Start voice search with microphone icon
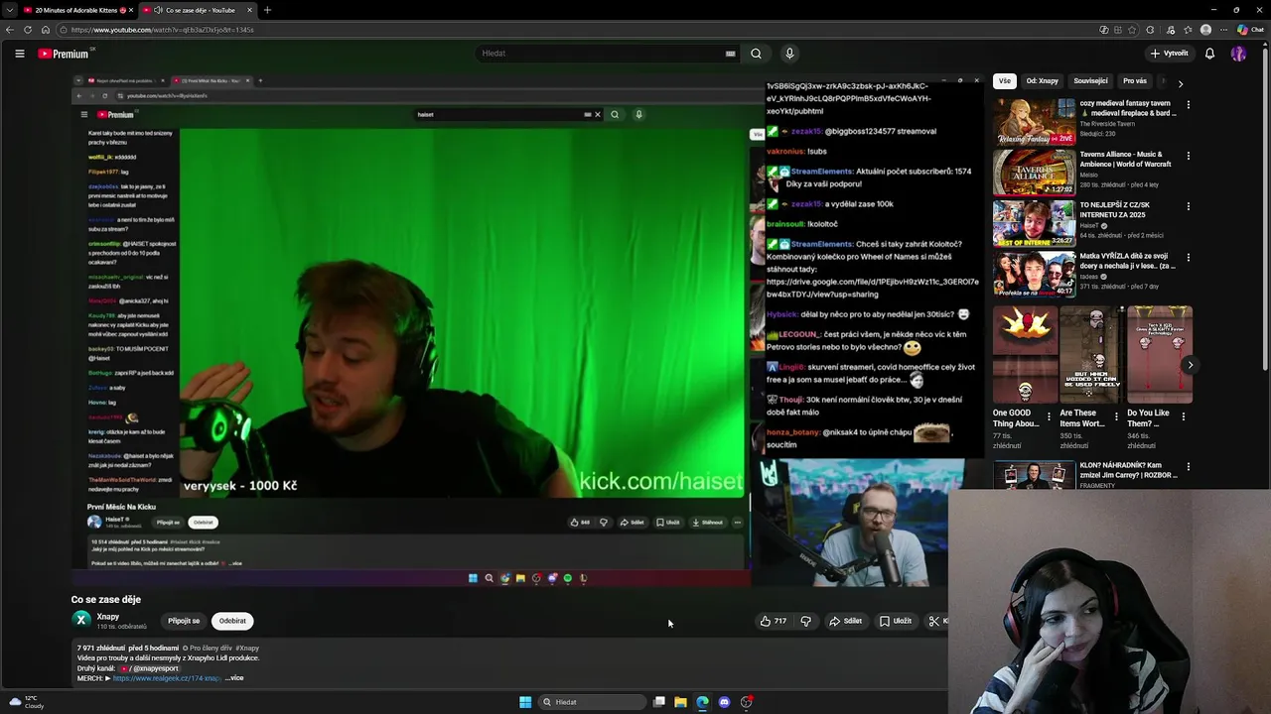Image resolution: width=1271 pixels, height=714 pixels. click(x=789, y=54)
